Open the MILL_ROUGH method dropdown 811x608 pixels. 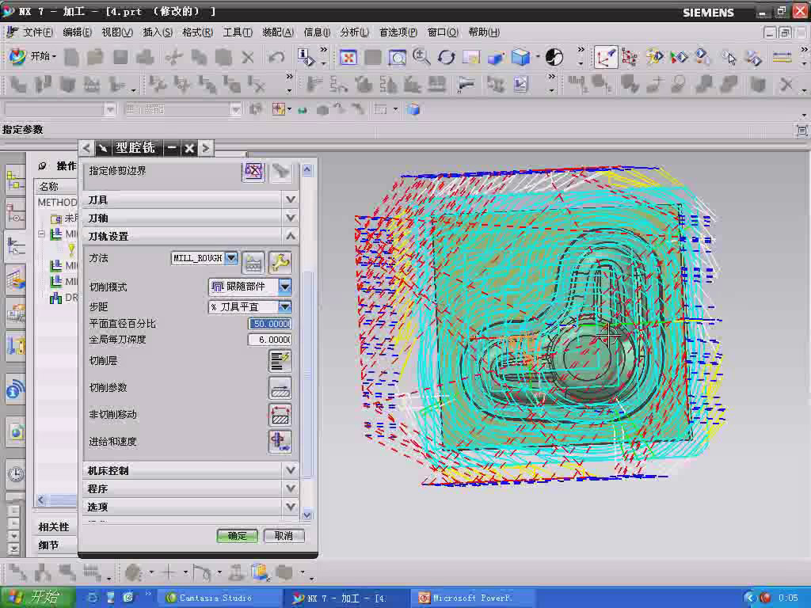(x=231, y=257)
